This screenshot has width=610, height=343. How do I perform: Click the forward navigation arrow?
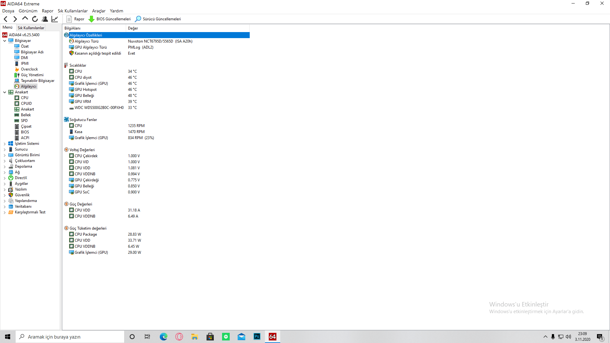(x=15, y=19)
